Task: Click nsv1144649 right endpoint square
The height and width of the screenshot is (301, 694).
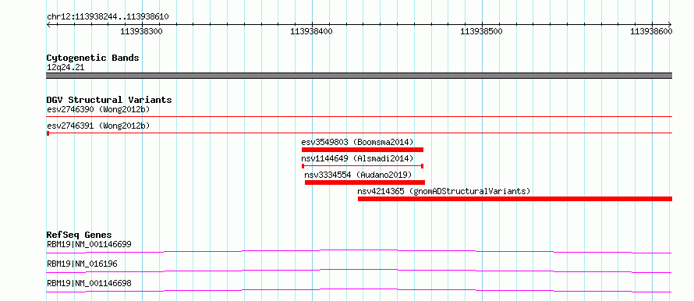Action: tap(423, 166)
